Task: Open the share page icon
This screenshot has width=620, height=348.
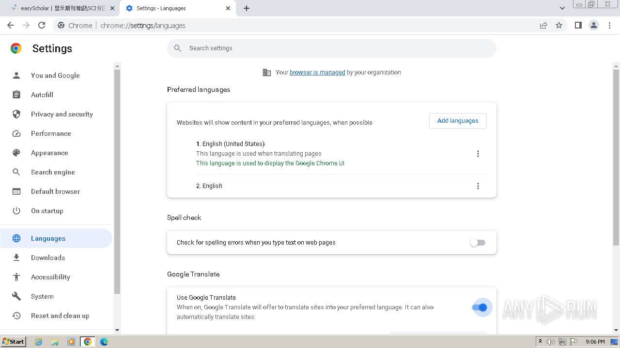Action: [543, 26]
